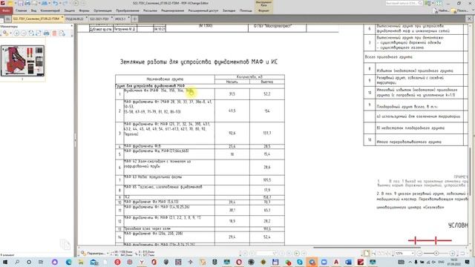Click the zoom slider handle in status bar

[436, 253]
